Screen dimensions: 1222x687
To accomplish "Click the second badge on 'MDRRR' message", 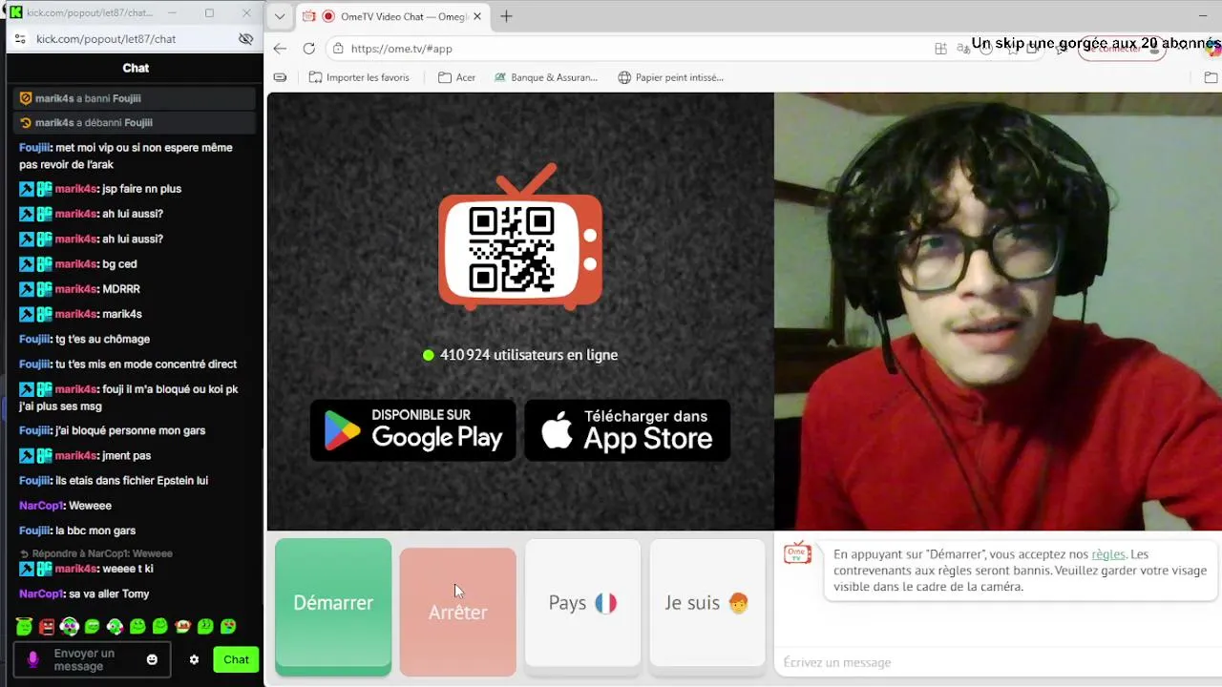I will pos(44,289).
